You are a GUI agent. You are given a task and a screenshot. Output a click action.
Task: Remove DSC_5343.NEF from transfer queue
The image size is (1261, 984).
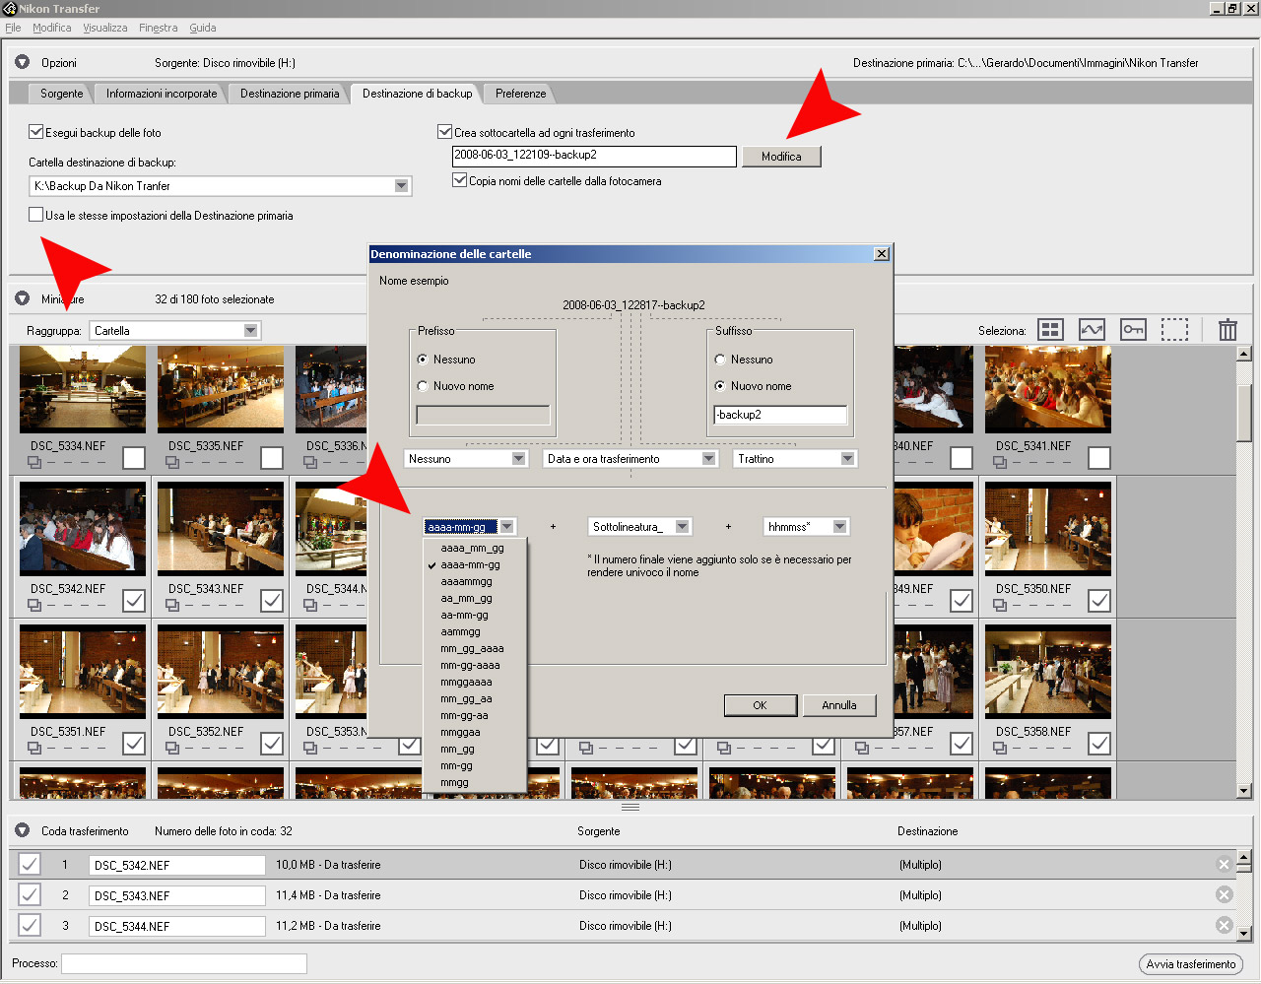[x=1224, y=894]
